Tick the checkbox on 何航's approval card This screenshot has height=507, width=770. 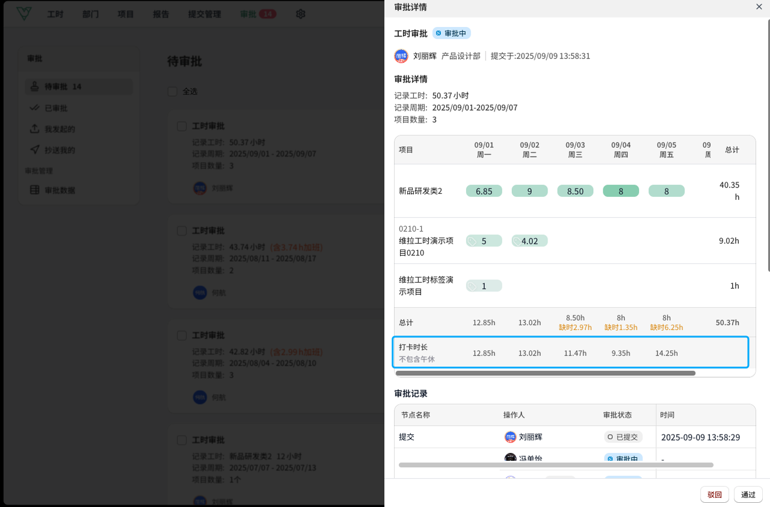pos(181,230)
